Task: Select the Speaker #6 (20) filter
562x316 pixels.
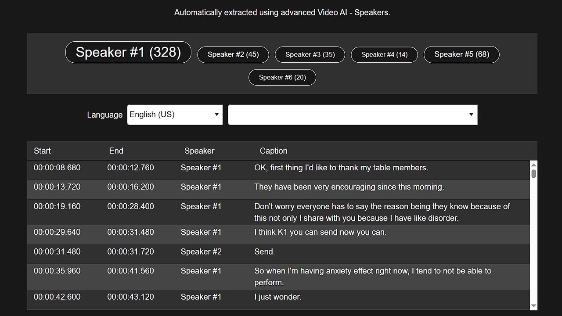Action: click(x=282, y=77)
